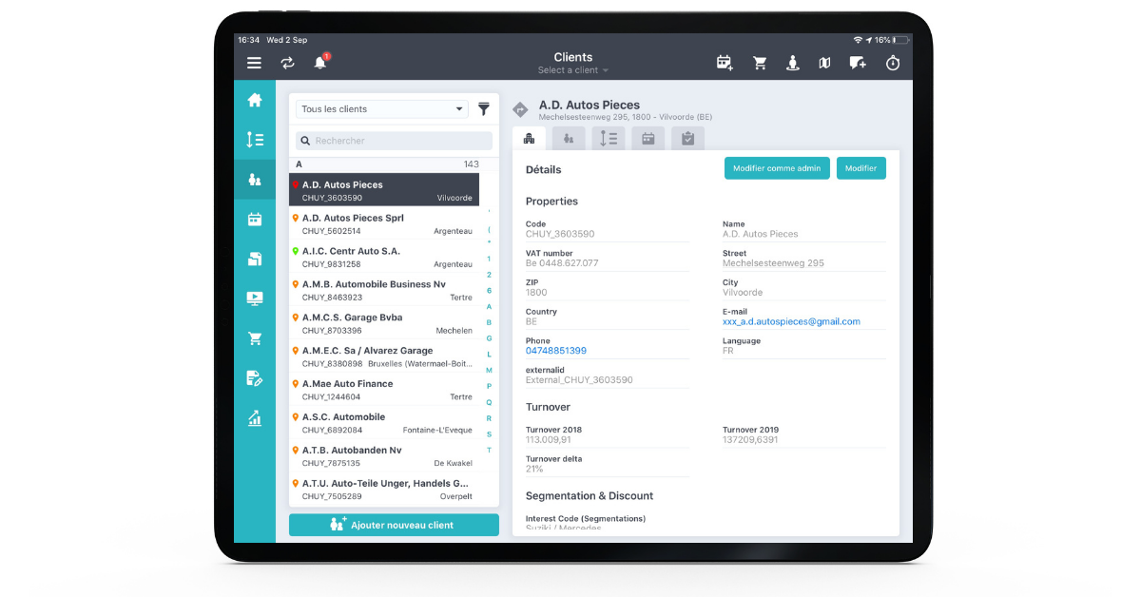Open the stopwatch timer icon
Image resolution: width=1141 pixels, height=597 pixels.
pos(892,63)
